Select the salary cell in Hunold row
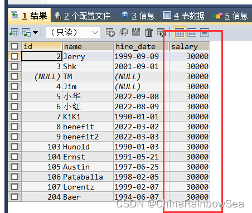This screenshot has width=252, height=213. coord(190,147)
